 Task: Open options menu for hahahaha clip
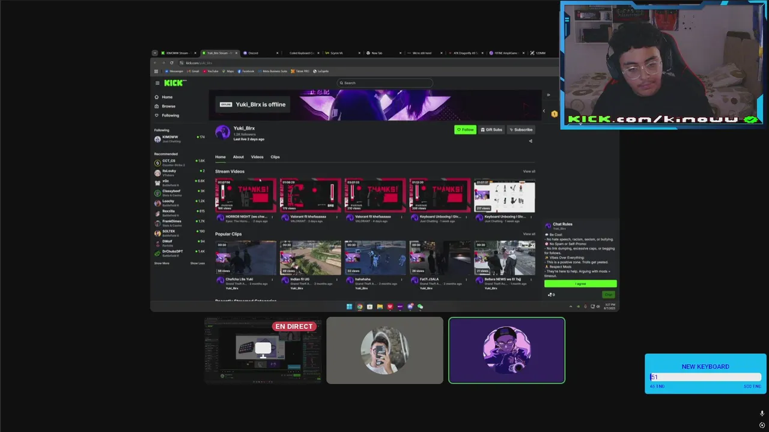(x=402, y=279)
